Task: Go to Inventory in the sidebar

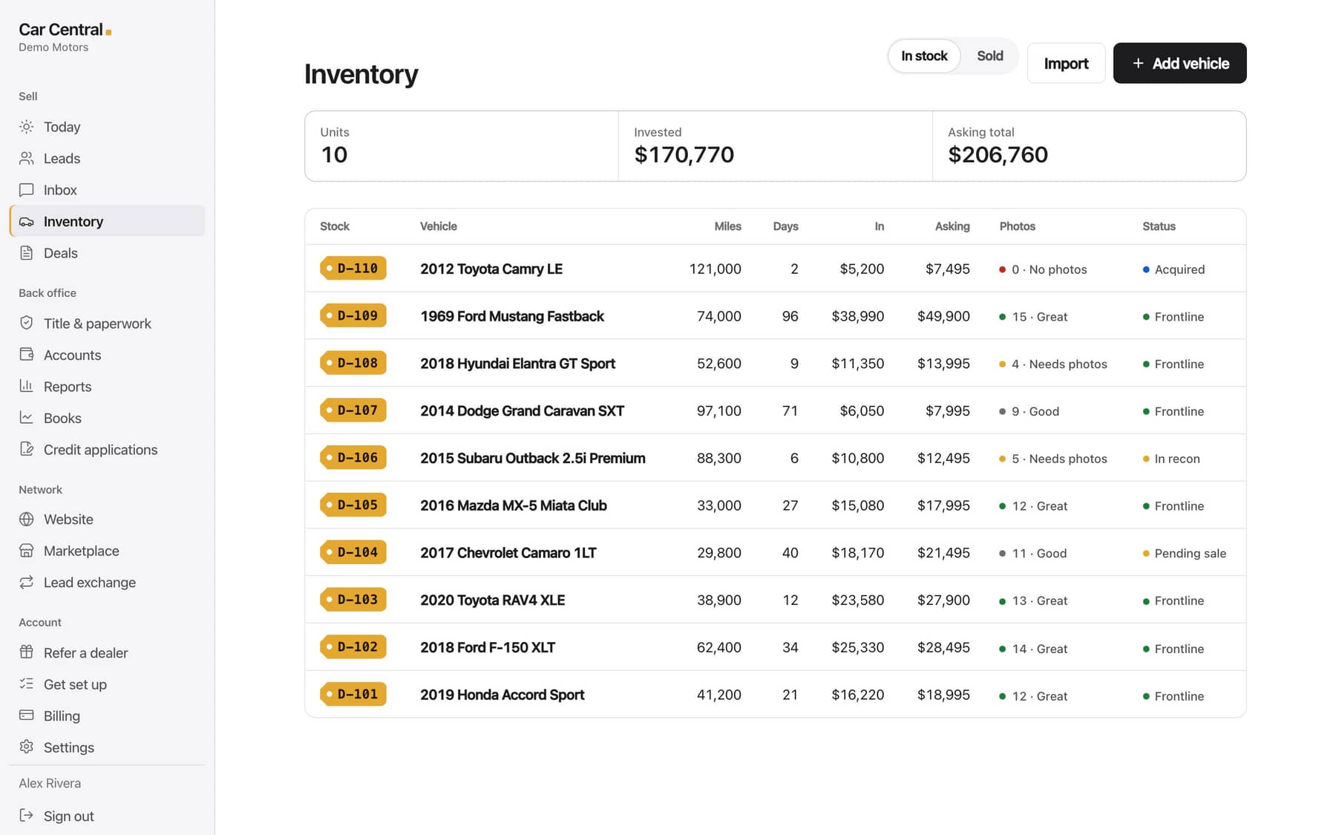Action: (108, 221)
